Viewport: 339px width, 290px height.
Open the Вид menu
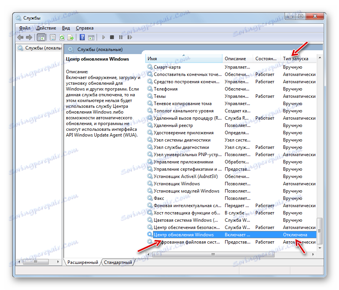point(66,28)
